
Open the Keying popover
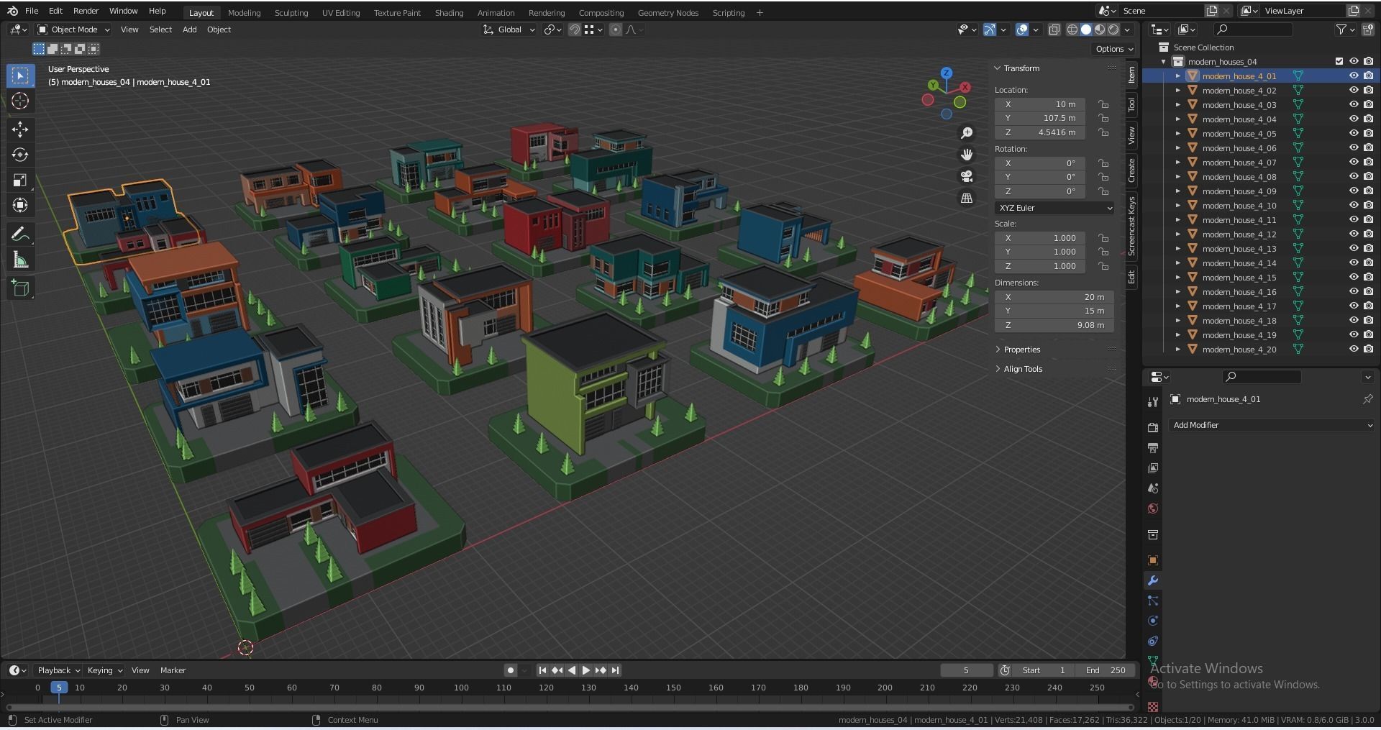[x=104, y=670]
